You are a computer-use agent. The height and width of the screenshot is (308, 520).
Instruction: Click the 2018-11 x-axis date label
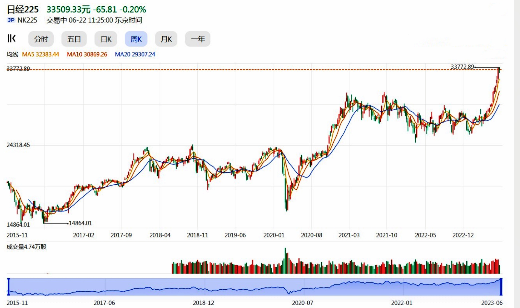[197, 235]
